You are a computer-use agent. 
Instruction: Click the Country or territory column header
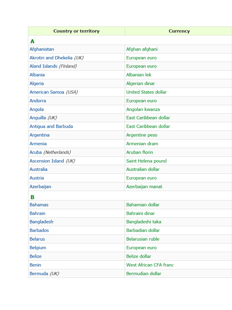pyautogui.click(x=76, y=31)
